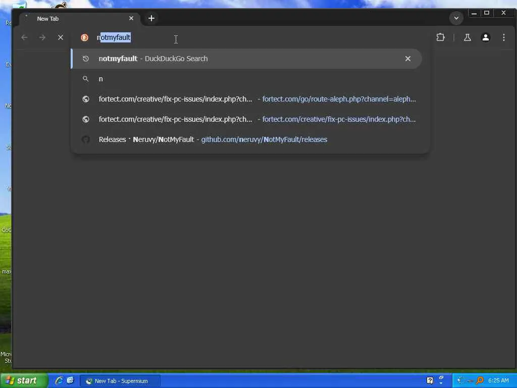This screenshot has height=388, width=517.
Task: Click the back navigation arrow
Action: pyautogui.click(x=24, y=37)
